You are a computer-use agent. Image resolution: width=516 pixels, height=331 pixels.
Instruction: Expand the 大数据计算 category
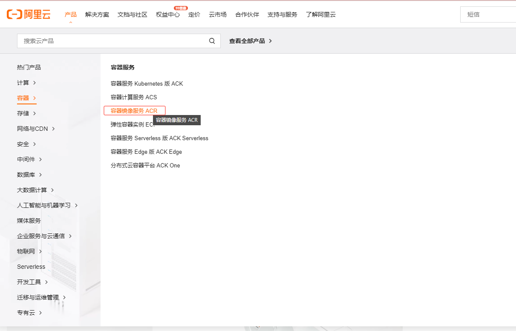pyautogui.click(x=35, y=190)
